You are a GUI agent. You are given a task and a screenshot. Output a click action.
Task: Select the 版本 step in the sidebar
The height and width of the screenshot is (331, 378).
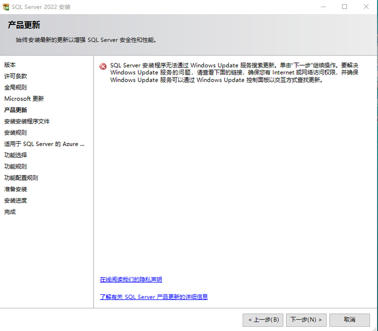coord(10,65)
